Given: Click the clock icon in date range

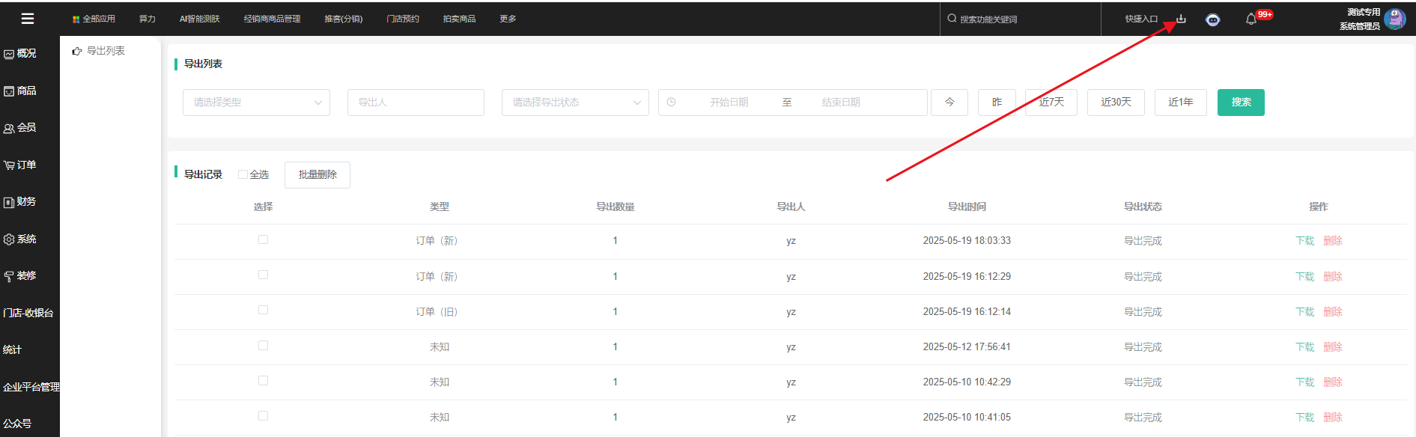Looking at the screenshot, I should (672, 103).
